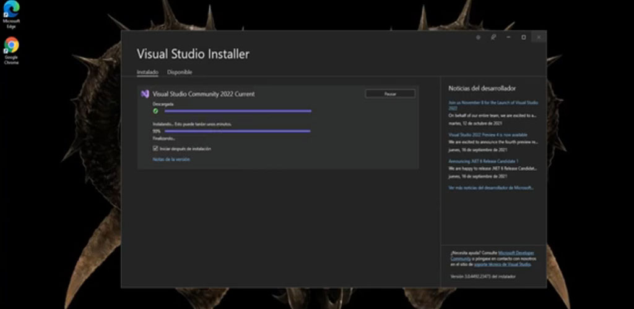Open Google Chrome desktop shortcut
634x309 pixels.
[11, 50]
